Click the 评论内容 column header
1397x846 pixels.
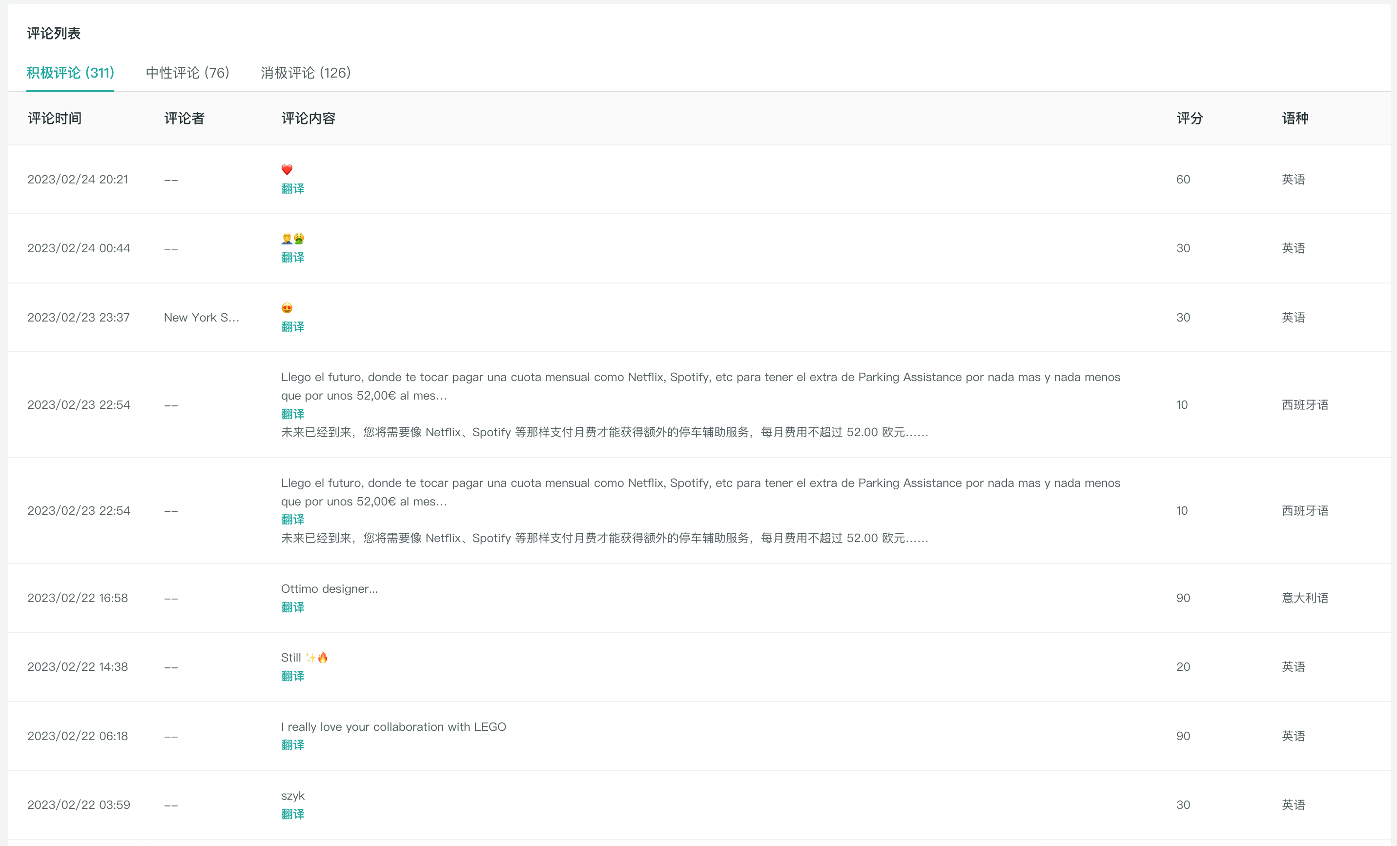pyautogui.click(x=308, y=119)
